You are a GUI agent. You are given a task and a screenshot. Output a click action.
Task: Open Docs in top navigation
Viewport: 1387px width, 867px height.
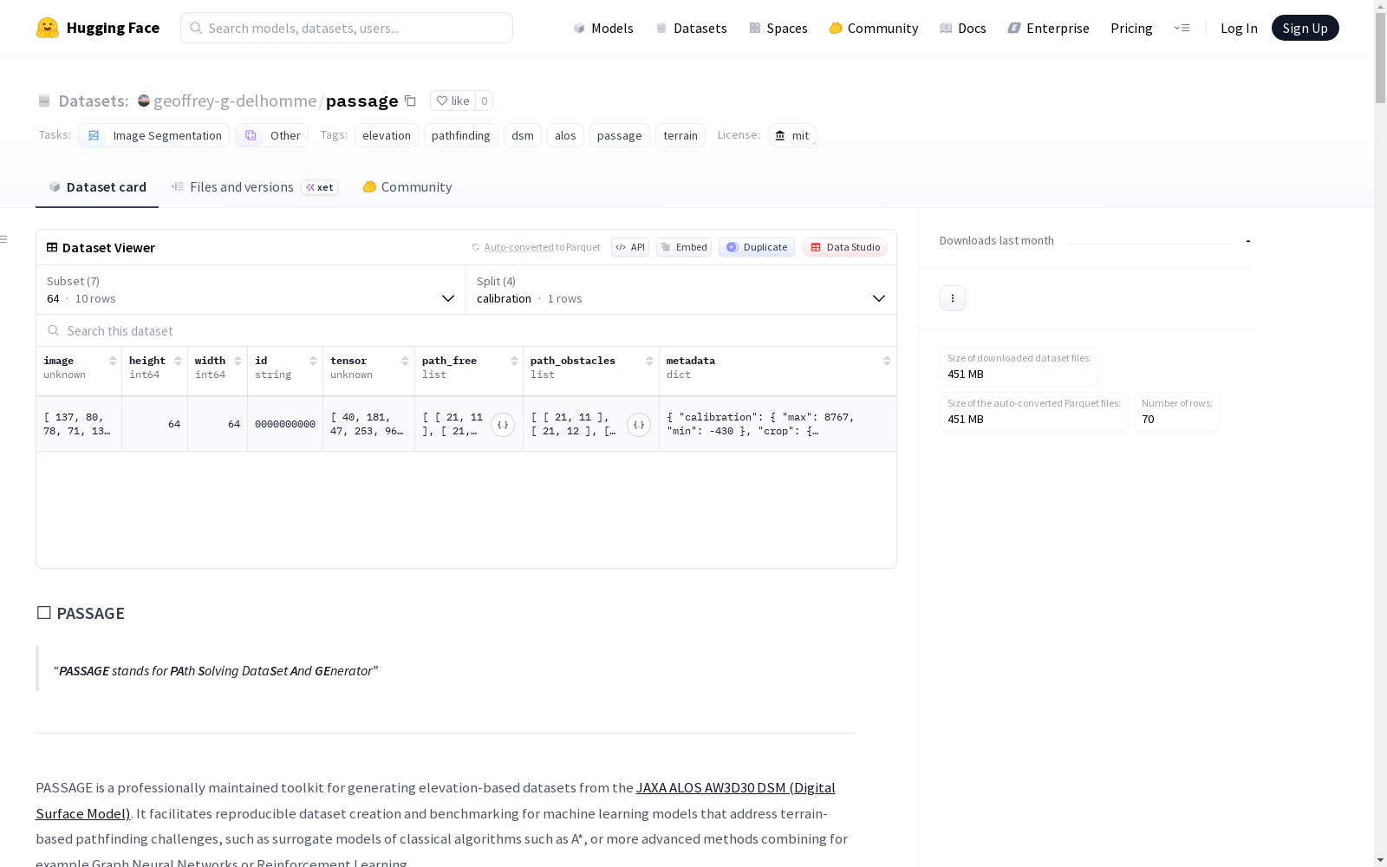pos(963,28)
